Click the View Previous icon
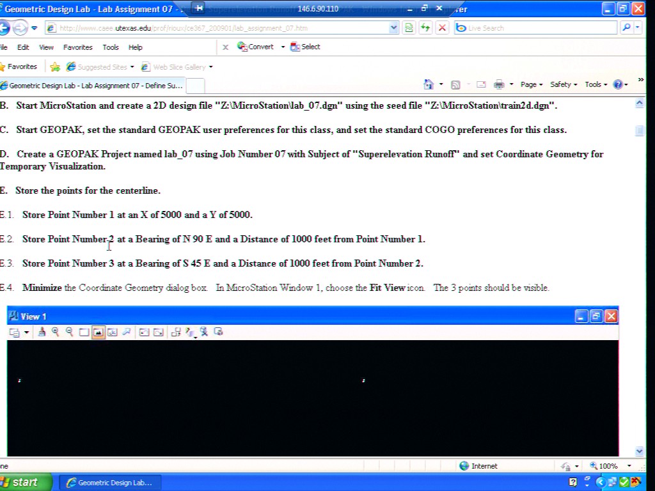Image resolution: width=655 pixels, height=491 pixels. (144, 332)
